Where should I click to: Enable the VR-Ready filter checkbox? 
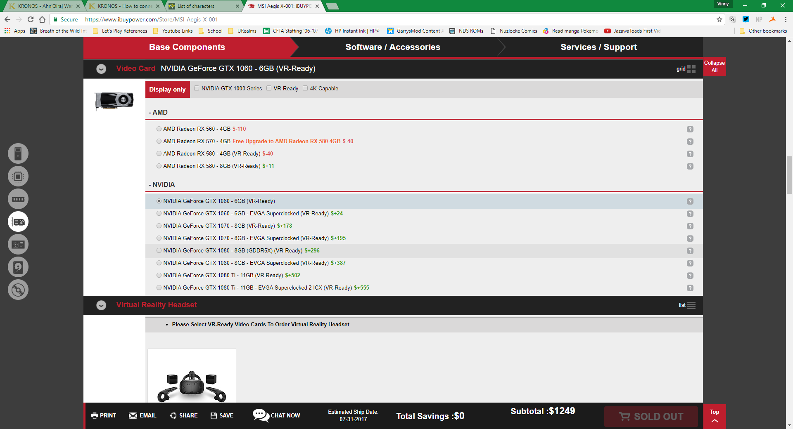[269, 88]
